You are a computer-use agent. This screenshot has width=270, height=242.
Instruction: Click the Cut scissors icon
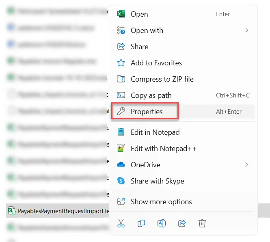(x=121, y=223)
